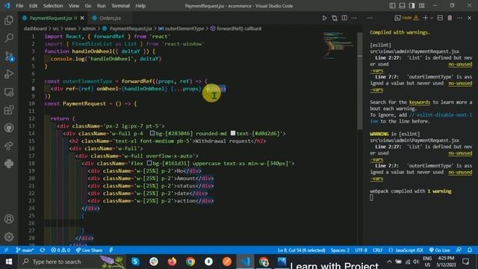Click the UTF-8 encoding indicator
The image size is (478, 269).
click(361, 250)
